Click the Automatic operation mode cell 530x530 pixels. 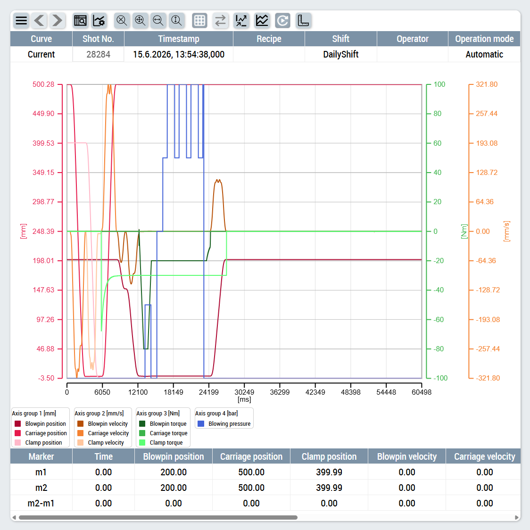(x=484, y=54)
